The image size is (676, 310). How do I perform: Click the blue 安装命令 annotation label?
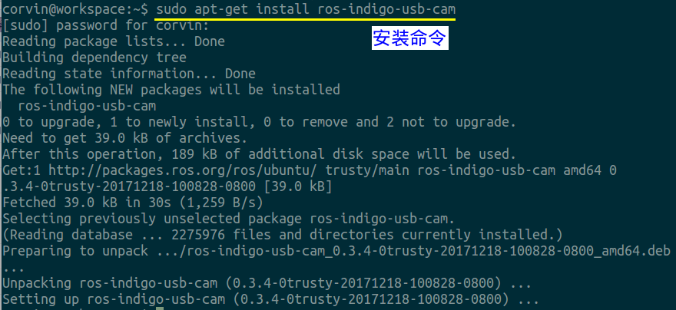410,38
